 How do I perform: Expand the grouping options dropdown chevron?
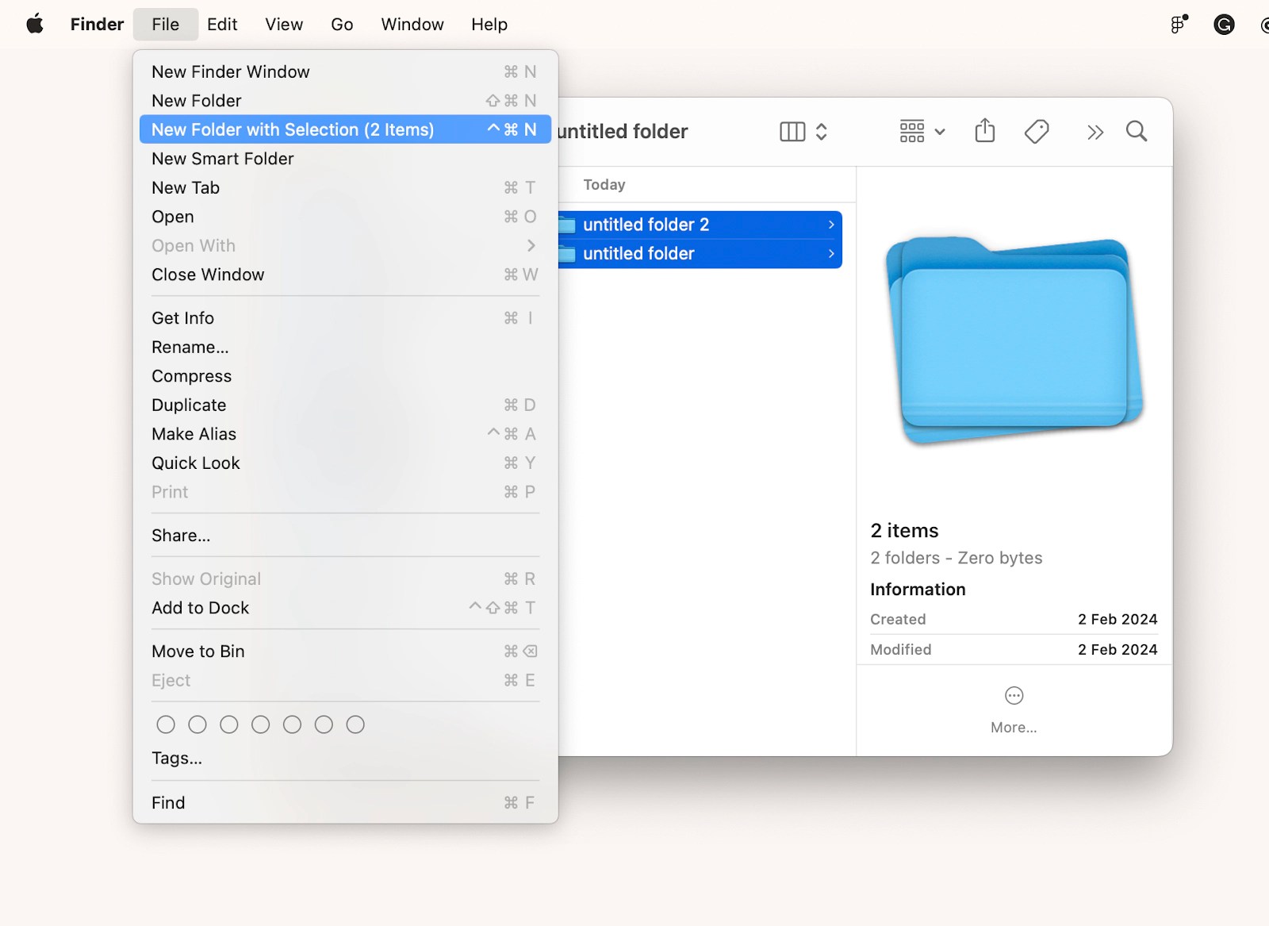click(939, 132)
